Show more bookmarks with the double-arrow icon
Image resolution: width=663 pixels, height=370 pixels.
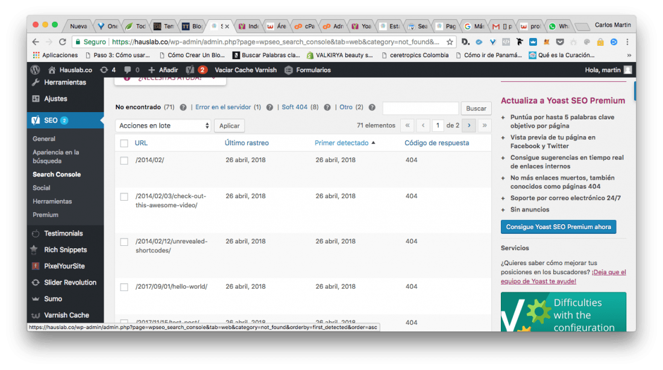629,55
